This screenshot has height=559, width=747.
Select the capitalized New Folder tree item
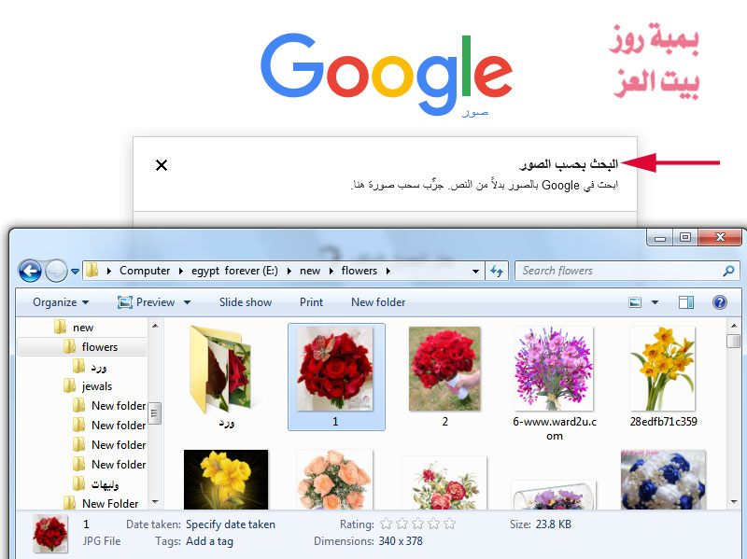[101, 503]
